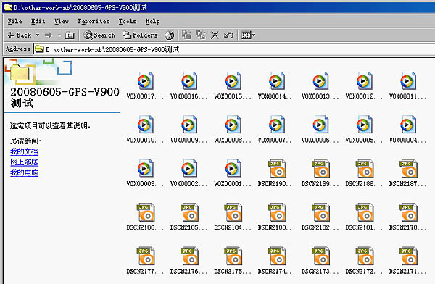Image resolution: width=435 pixels, height=284 pixels.
Task: Select the DSCN2171 JPG image file
Action: point(407,261)
